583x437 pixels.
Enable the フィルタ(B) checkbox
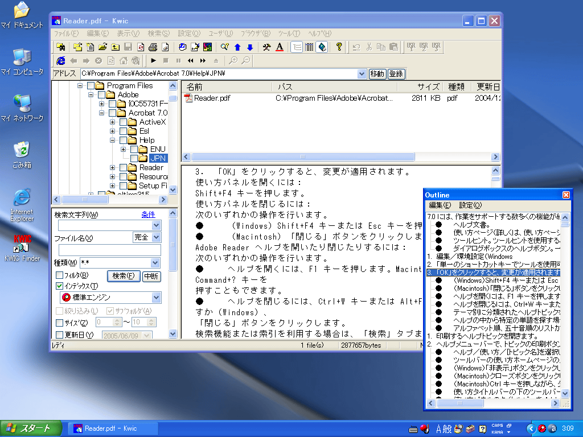pos(59,275)
